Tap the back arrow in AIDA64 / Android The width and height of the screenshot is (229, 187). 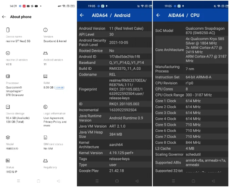pos(82,15)
